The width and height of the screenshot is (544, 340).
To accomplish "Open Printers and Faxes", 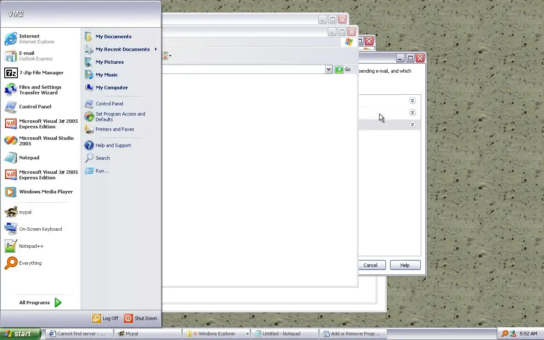I will pos(121,129).
